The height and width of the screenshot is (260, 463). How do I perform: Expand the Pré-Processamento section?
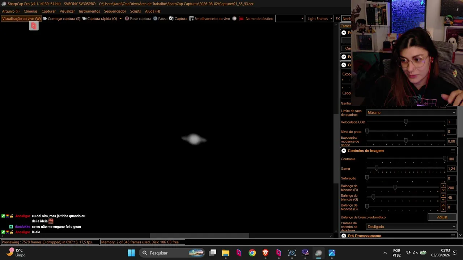(344, 236)
